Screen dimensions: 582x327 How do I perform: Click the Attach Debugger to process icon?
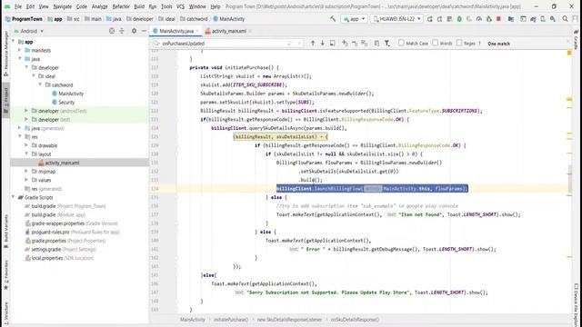pyautogui.click(x=489, y=19)
